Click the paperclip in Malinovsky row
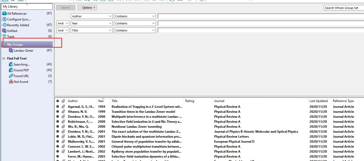Screen dimensions: 364x161 pyautogui.click(x=63, y=142)
